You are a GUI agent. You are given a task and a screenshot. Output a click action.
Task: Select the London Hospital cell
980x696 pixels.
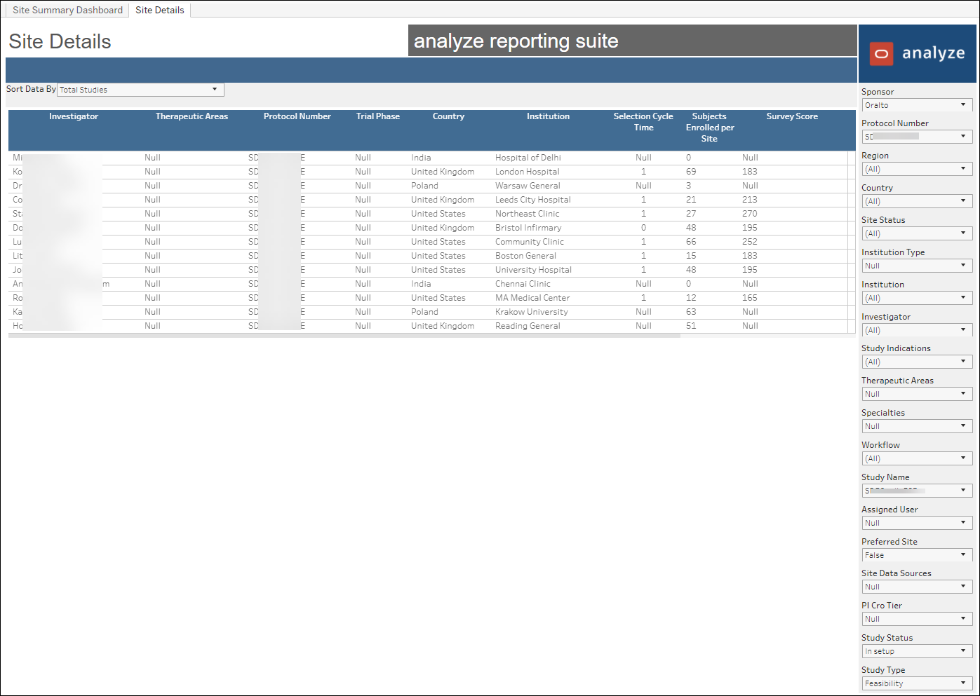point(528,172)
